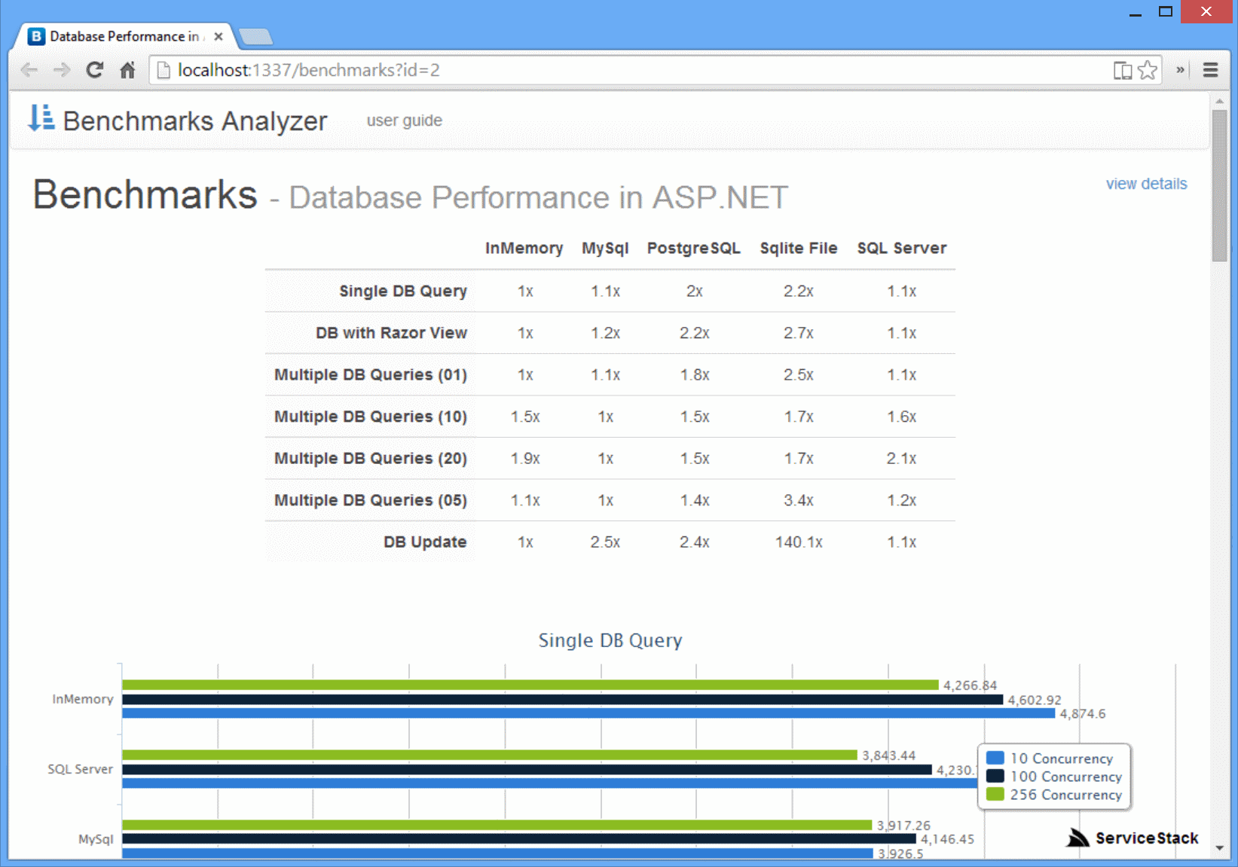
Task: Click the 2.1x SQL Server value
Action: tap(901, 459)
